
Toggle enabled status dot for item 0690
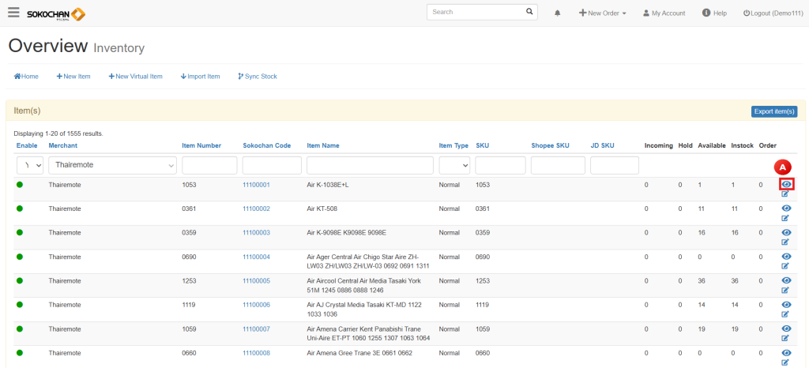[x=20, y=257]
